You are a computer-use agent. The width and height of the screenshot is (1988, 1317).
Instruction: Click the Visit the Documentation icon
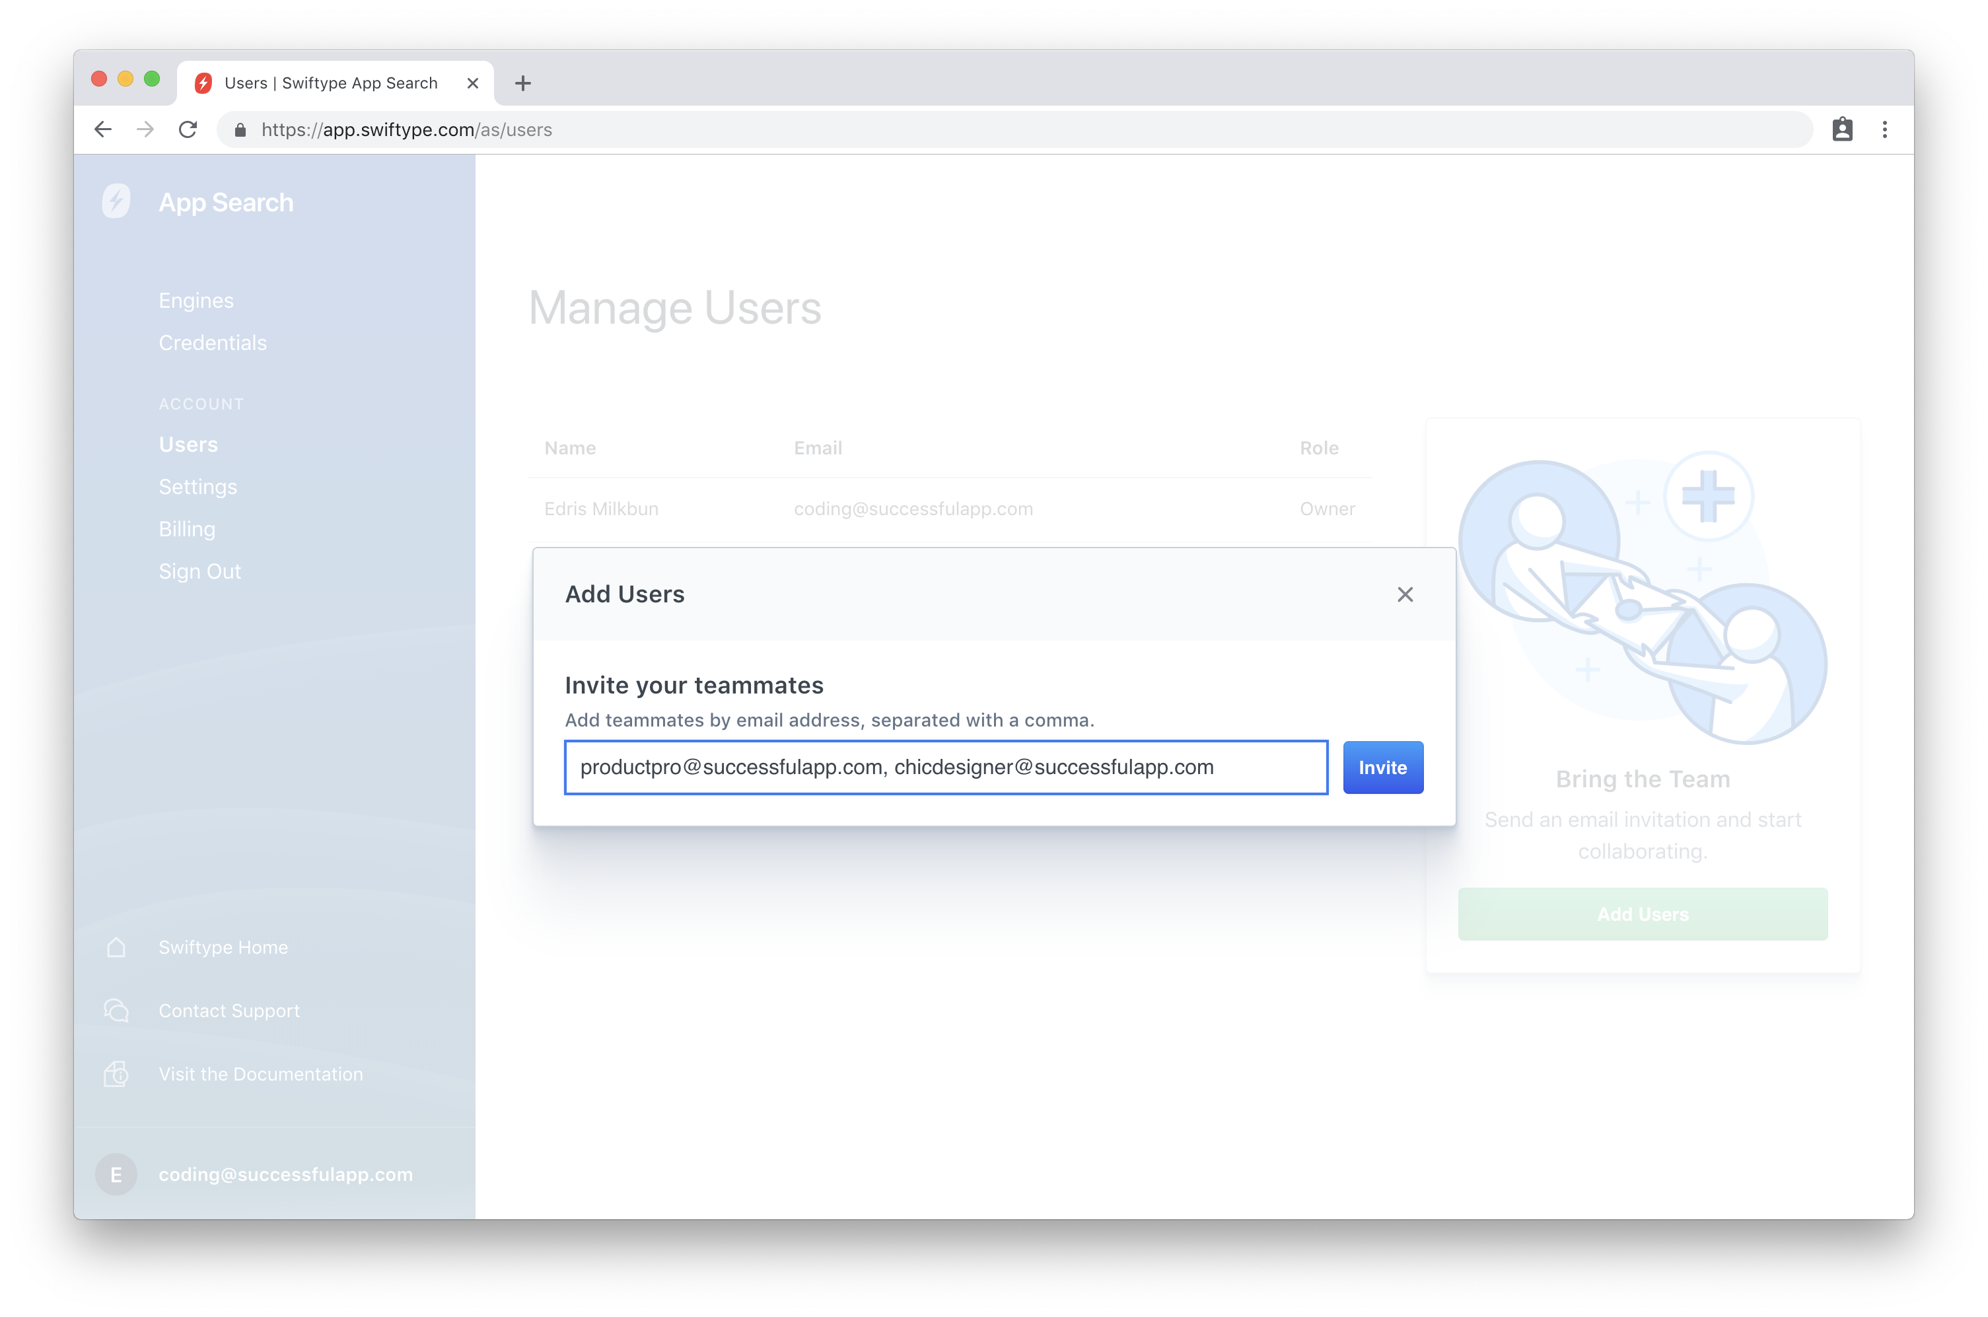tap(116, 1073)
